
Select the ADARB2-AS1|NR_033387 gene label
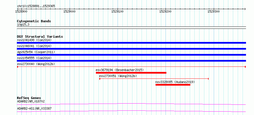[x=34, y=108]
